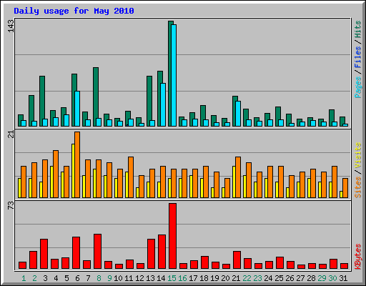
Task: Click day 13 on the x-axis
Action: (x=150, y=278)
